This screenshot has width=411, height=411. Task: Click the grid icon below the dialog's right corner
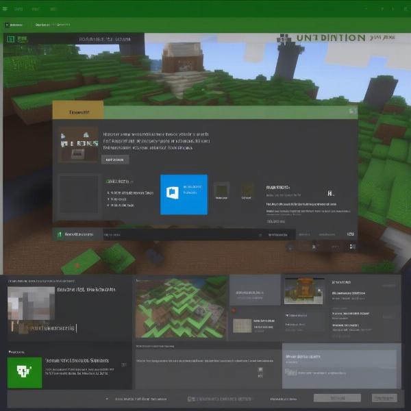point(353,247)
